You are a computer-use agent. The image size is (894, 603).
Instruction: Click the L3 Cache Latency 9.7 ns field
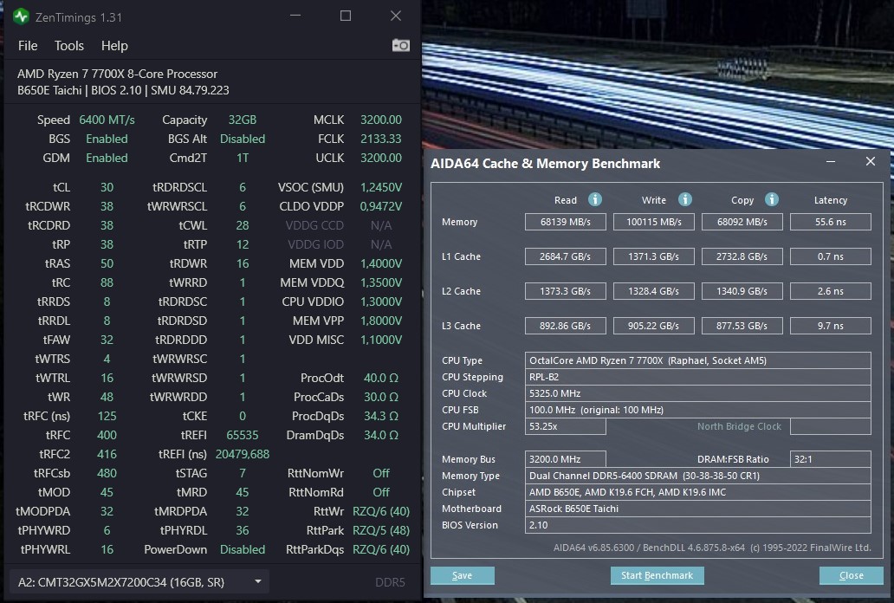(x=830, y=326)
